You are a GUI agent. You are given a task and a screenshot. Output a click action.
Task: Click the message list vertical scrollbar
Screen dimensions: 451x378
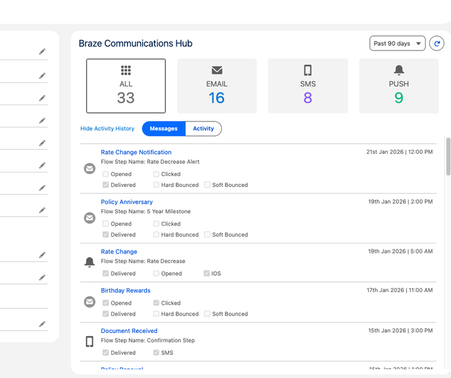(x=448, y=157)
